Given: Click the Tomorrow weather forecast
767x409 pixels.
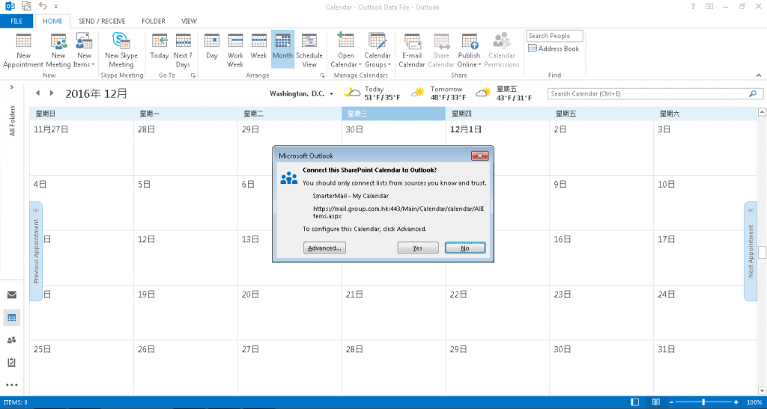Looking at the screenshot, I should click(x=438, y=93).
